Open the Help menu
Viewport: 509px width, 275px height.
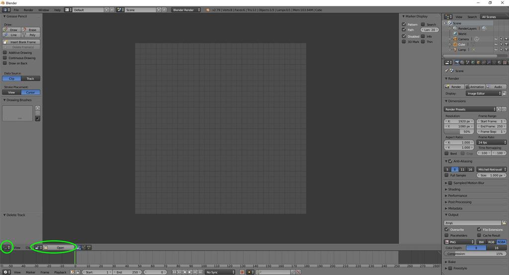[x=57, y=10]
